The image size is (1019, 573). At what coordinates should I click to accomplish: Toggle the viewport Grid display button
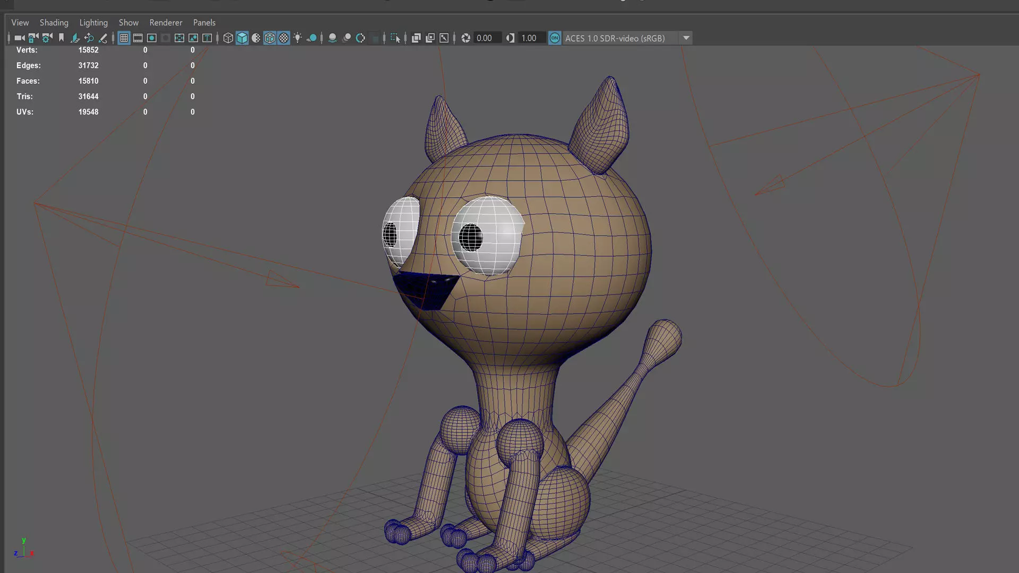124,38
